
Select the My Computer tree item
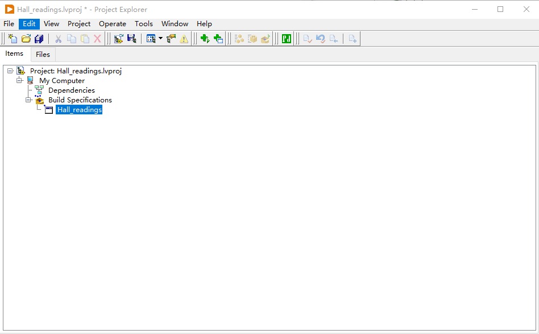tap(62, 80)
